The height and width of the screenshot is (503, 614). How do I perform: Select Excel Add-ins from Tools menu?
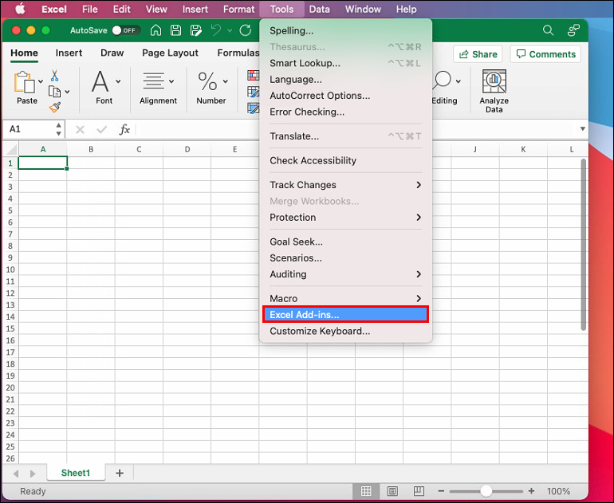click(x=345, y=315)
